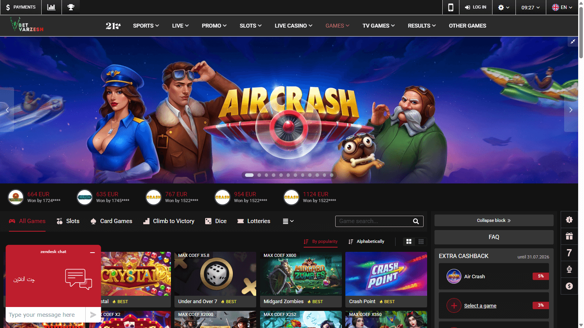This screenshot has height=328, width=584.
Task: Select the All Games tab
Action: coord(27,221)
